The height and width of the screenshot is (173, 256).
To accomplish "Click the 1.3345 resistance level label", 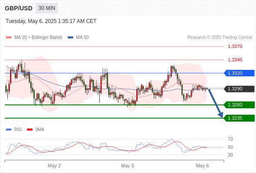I will pos(235,60).
